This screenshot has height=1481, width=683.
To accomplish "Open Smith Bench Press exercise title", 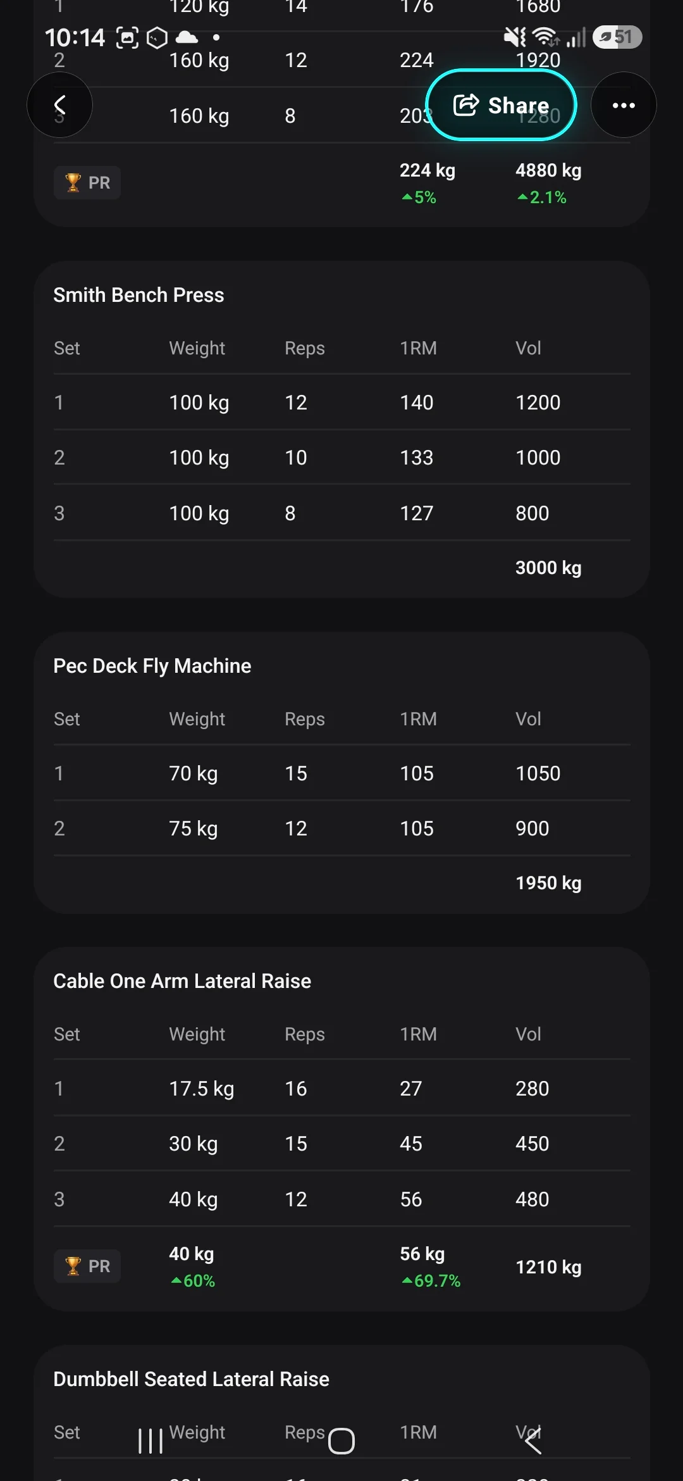I will (138, 295).
